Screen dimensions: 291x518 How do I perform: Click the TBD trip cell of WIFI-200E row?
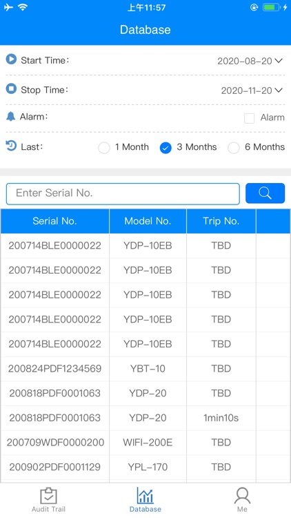coord(221,442)
